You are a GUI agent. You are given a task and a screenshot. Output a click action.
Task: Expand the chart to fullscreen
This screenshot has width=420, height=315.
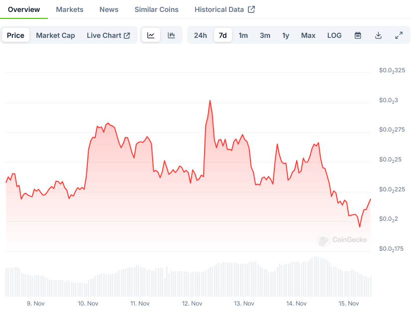[x=399, y=35]
